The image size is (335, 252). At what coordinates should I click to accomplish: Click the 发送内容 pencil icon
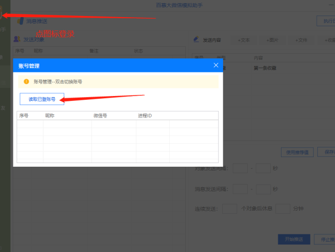tap(196, 39)
